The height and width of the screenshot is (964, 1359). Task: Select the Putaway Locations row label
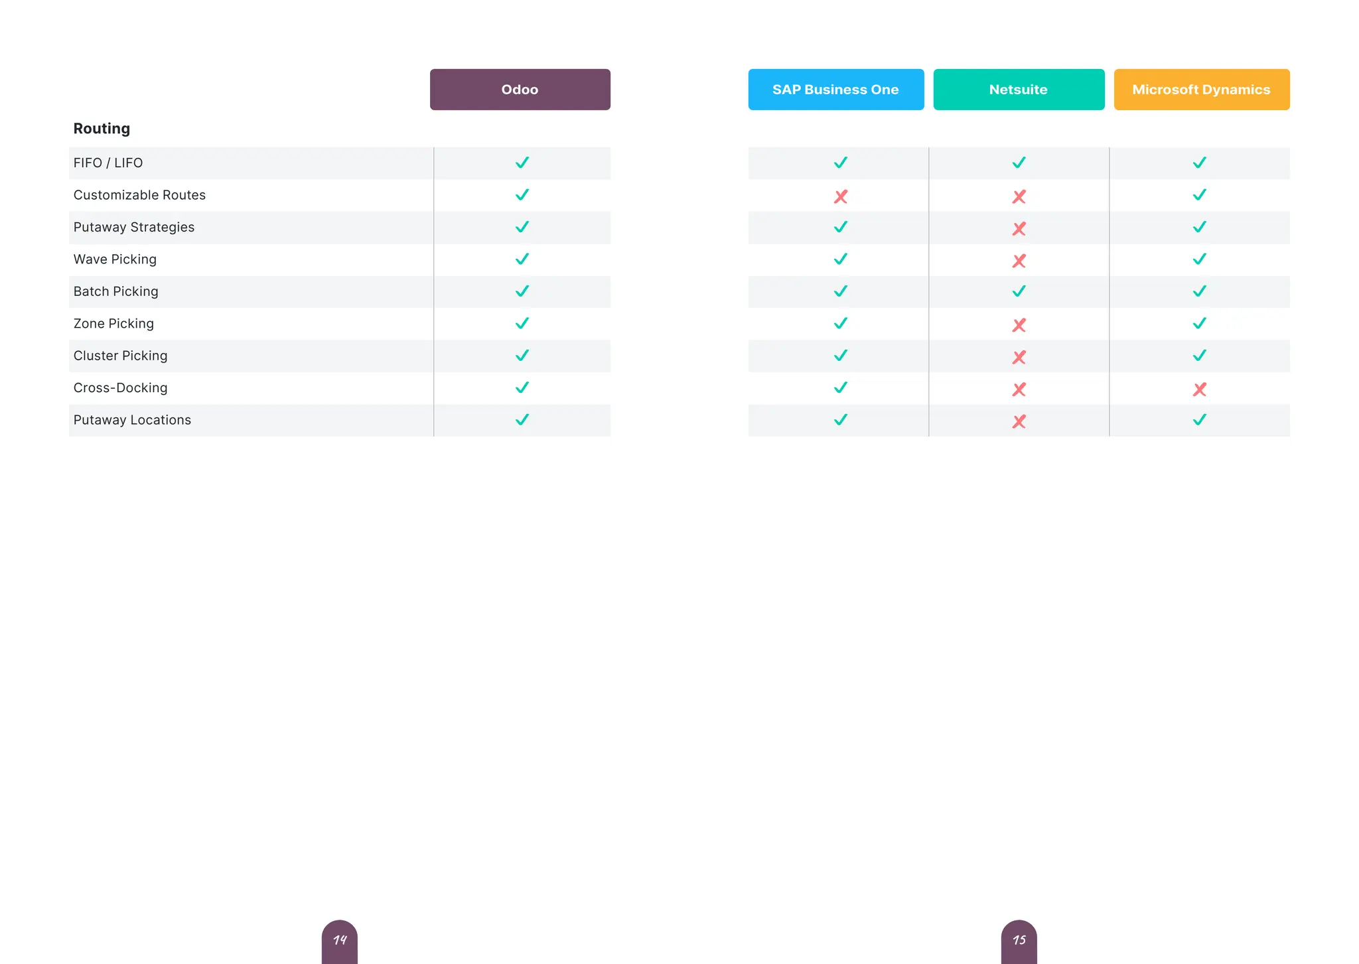pyautogui.click(x=132, y=420)
